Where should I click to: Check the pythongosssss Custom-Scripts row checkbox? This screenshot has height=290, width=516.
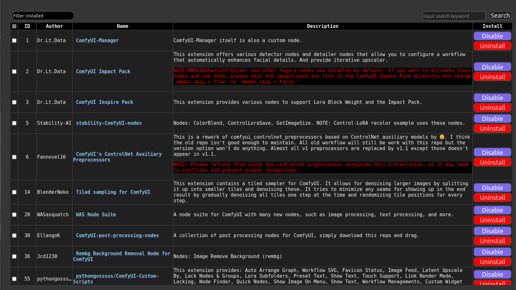[x=14, y=279]
